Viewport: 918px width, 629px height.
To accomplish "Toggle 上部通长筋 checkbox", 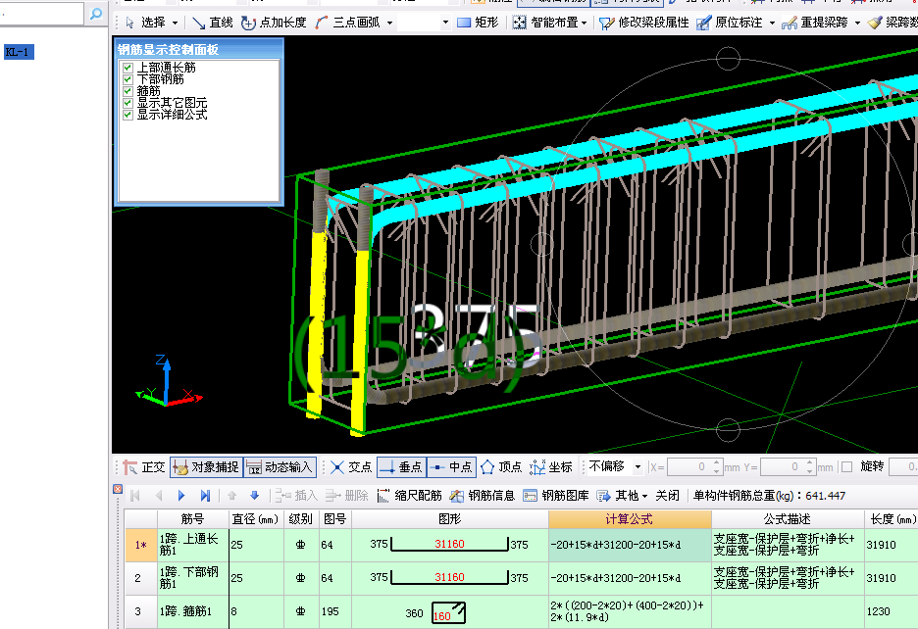I will (x=127, y=68).
